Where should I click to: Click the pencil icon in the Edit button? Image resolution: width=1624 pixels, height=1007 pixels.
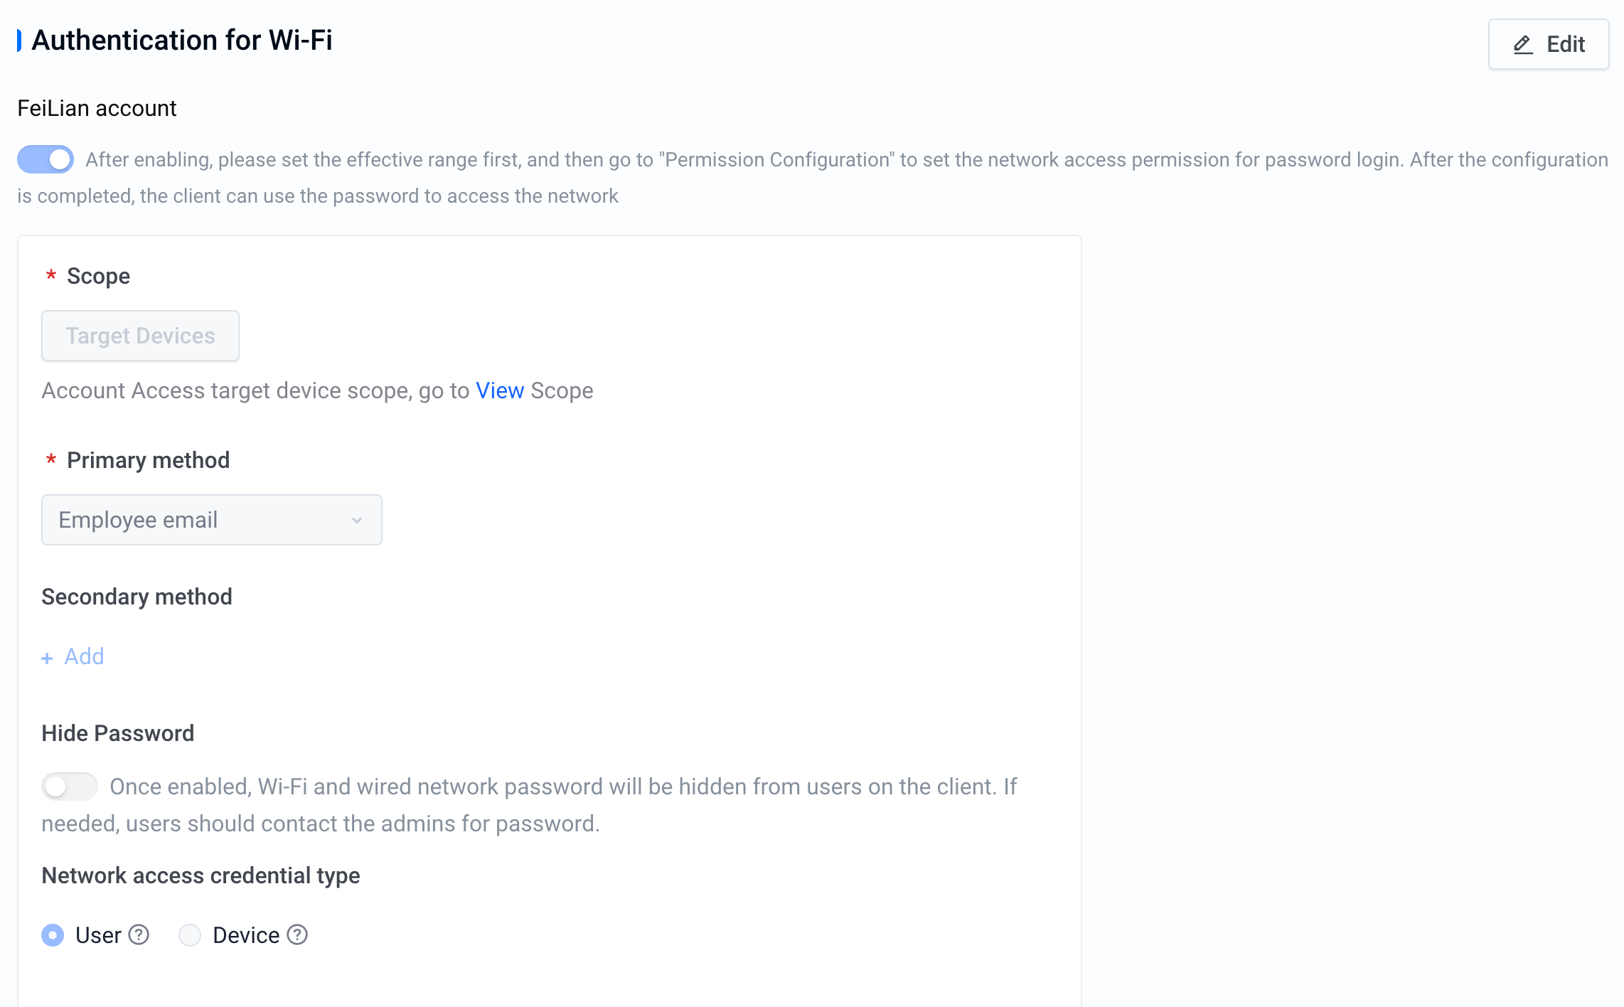pos(1522,45)
